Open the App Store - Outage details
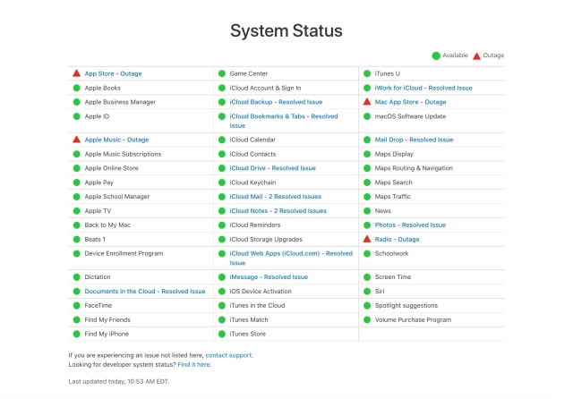 coord(113,73)
